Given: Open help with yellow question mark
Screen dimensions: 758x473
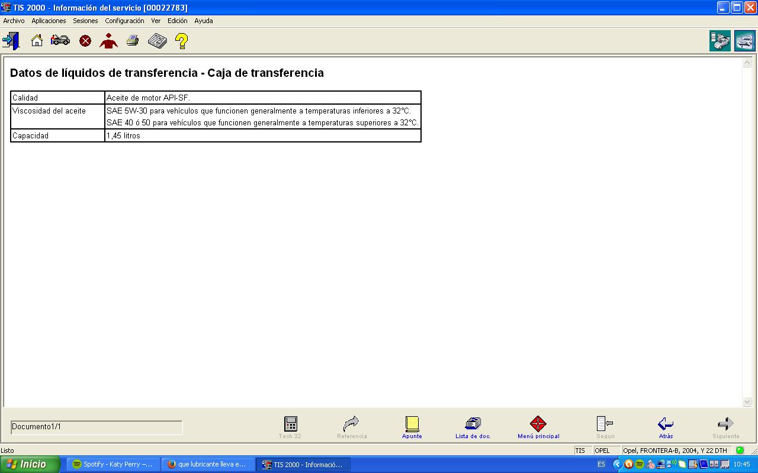Looking at the screenshot, I should 182,41.
